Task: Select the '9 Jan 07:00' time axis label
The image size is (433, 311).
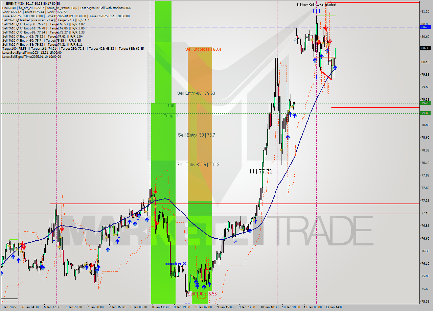Action: click(204, 307)
